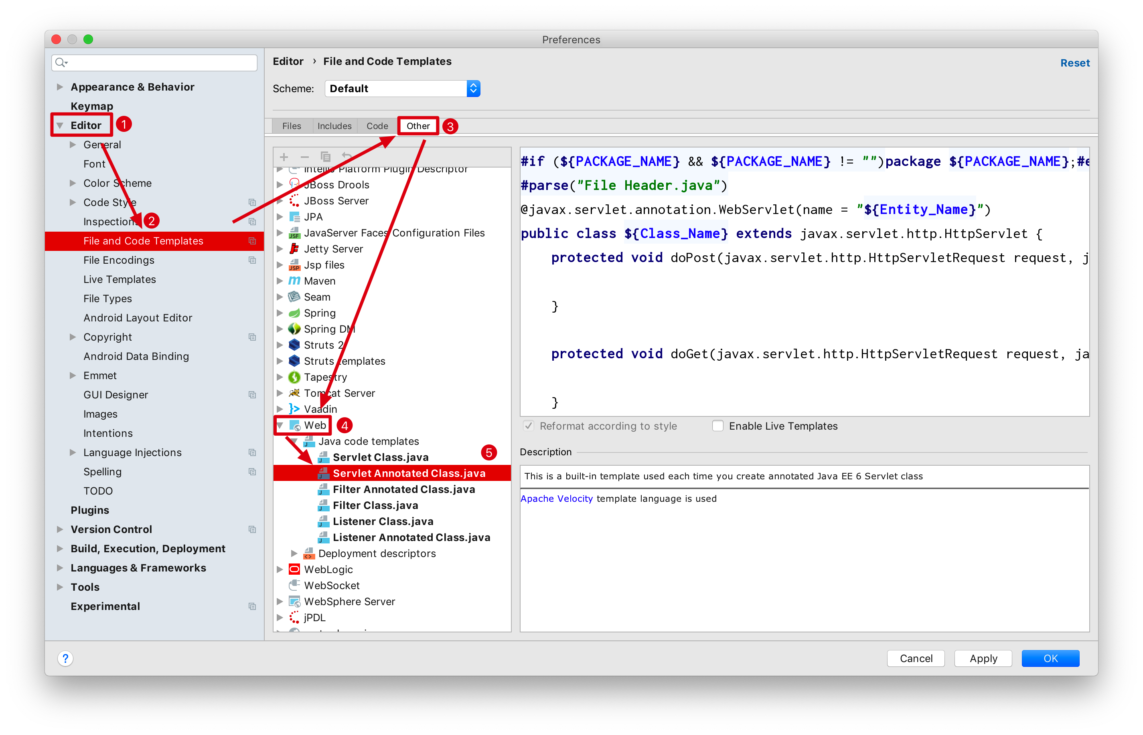Click the Spring leaf icon
The width and height of the screenshot is (1143, 735).
click(x=295, y=313)
